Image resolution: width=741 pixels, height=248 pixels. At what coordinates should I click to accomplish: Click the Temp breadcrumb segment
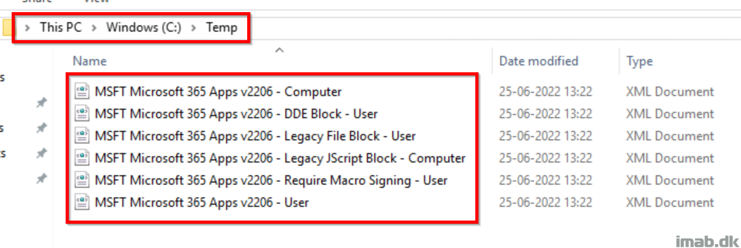221,27
